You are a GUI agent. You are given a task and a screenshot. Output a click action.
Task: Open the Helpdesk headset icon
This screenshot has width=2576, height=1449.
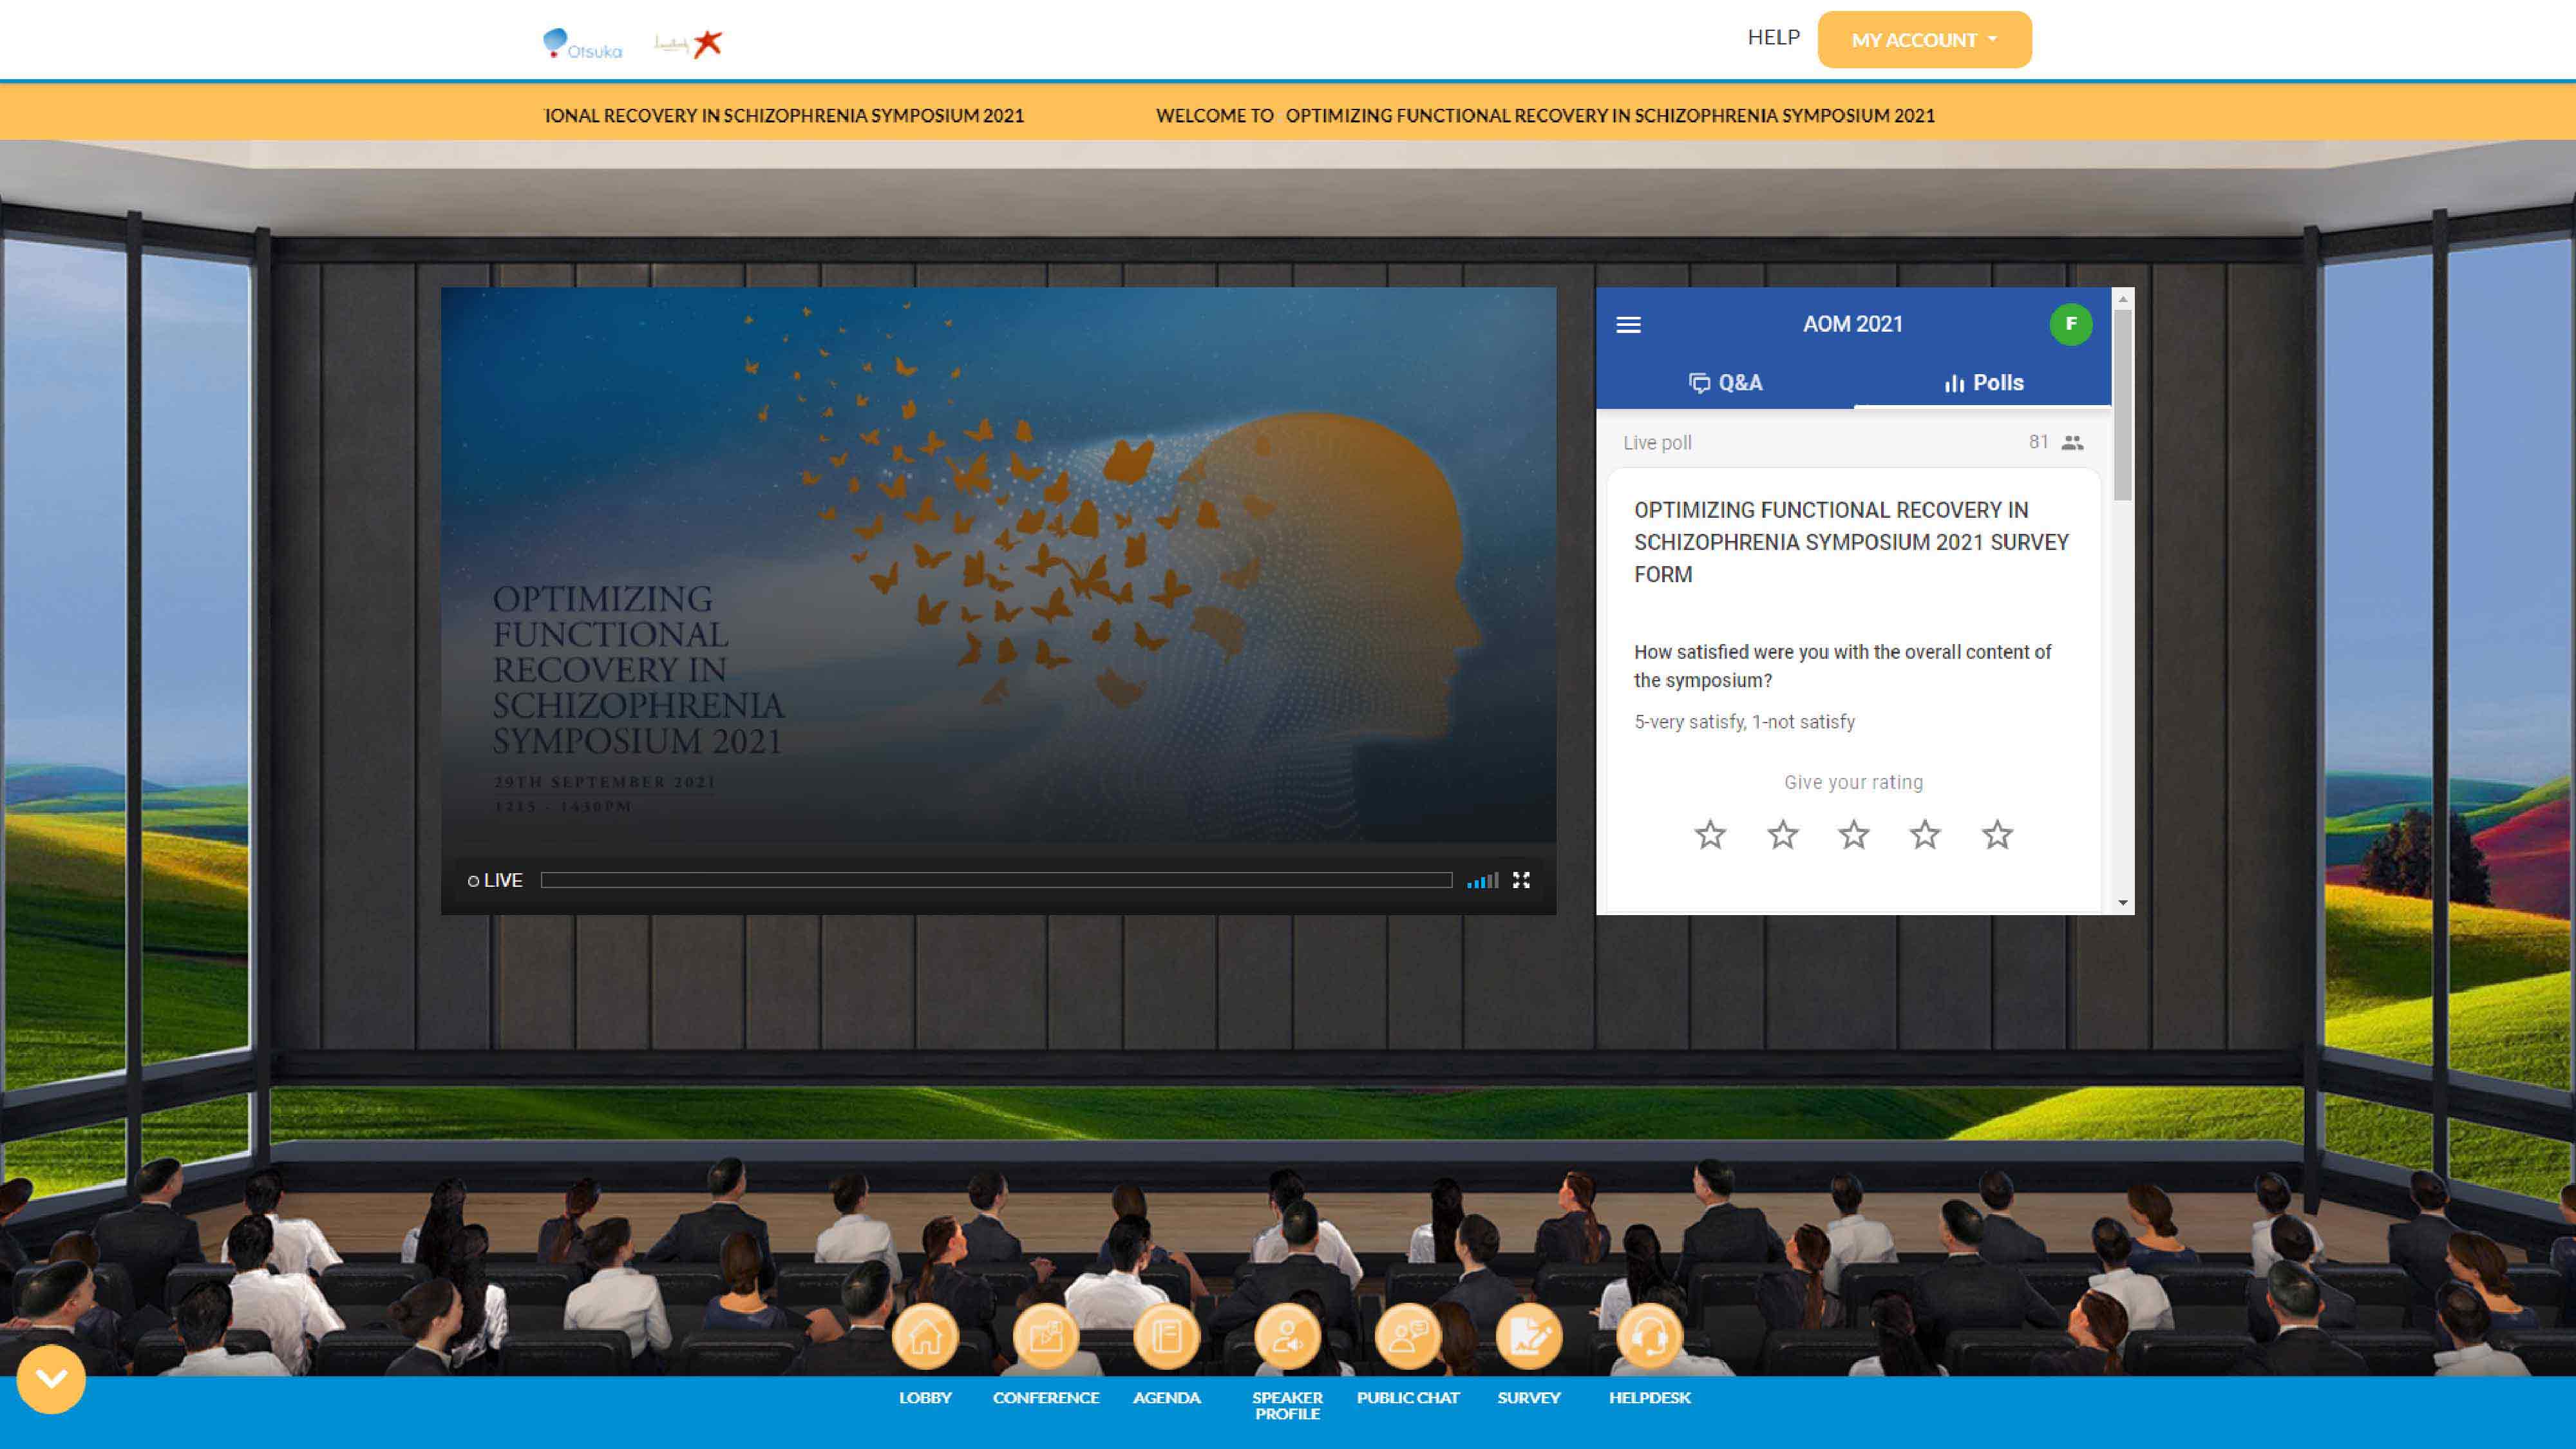(x=1649, y=1337)
